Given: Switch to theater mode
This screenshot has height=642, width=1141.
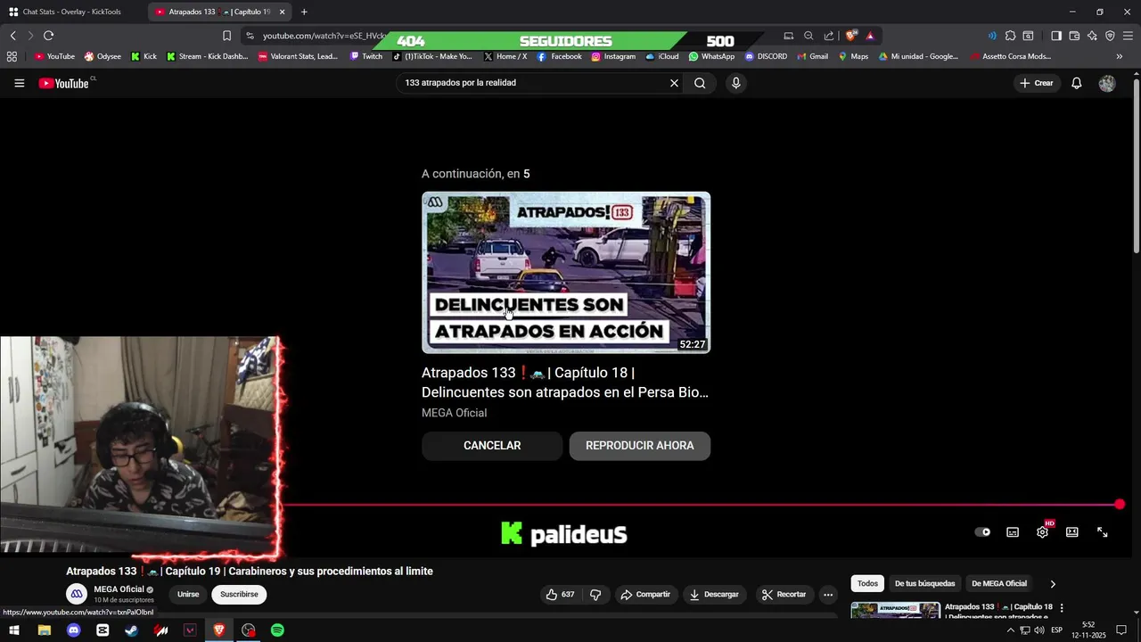Looking at the screenshot, I should click(1072, 532).
